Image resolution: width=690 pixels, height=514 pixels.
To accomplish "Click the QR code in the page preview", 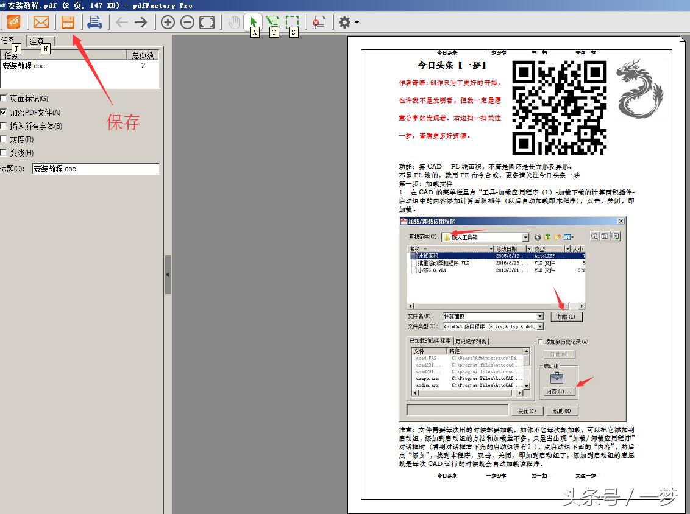I will click(x=560, y=108).
